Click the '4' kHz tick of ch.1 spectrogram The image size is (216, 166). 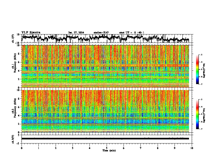coord(19,71)
